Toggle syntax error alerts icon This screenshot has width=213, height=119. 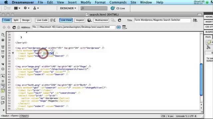click(3, 91)
